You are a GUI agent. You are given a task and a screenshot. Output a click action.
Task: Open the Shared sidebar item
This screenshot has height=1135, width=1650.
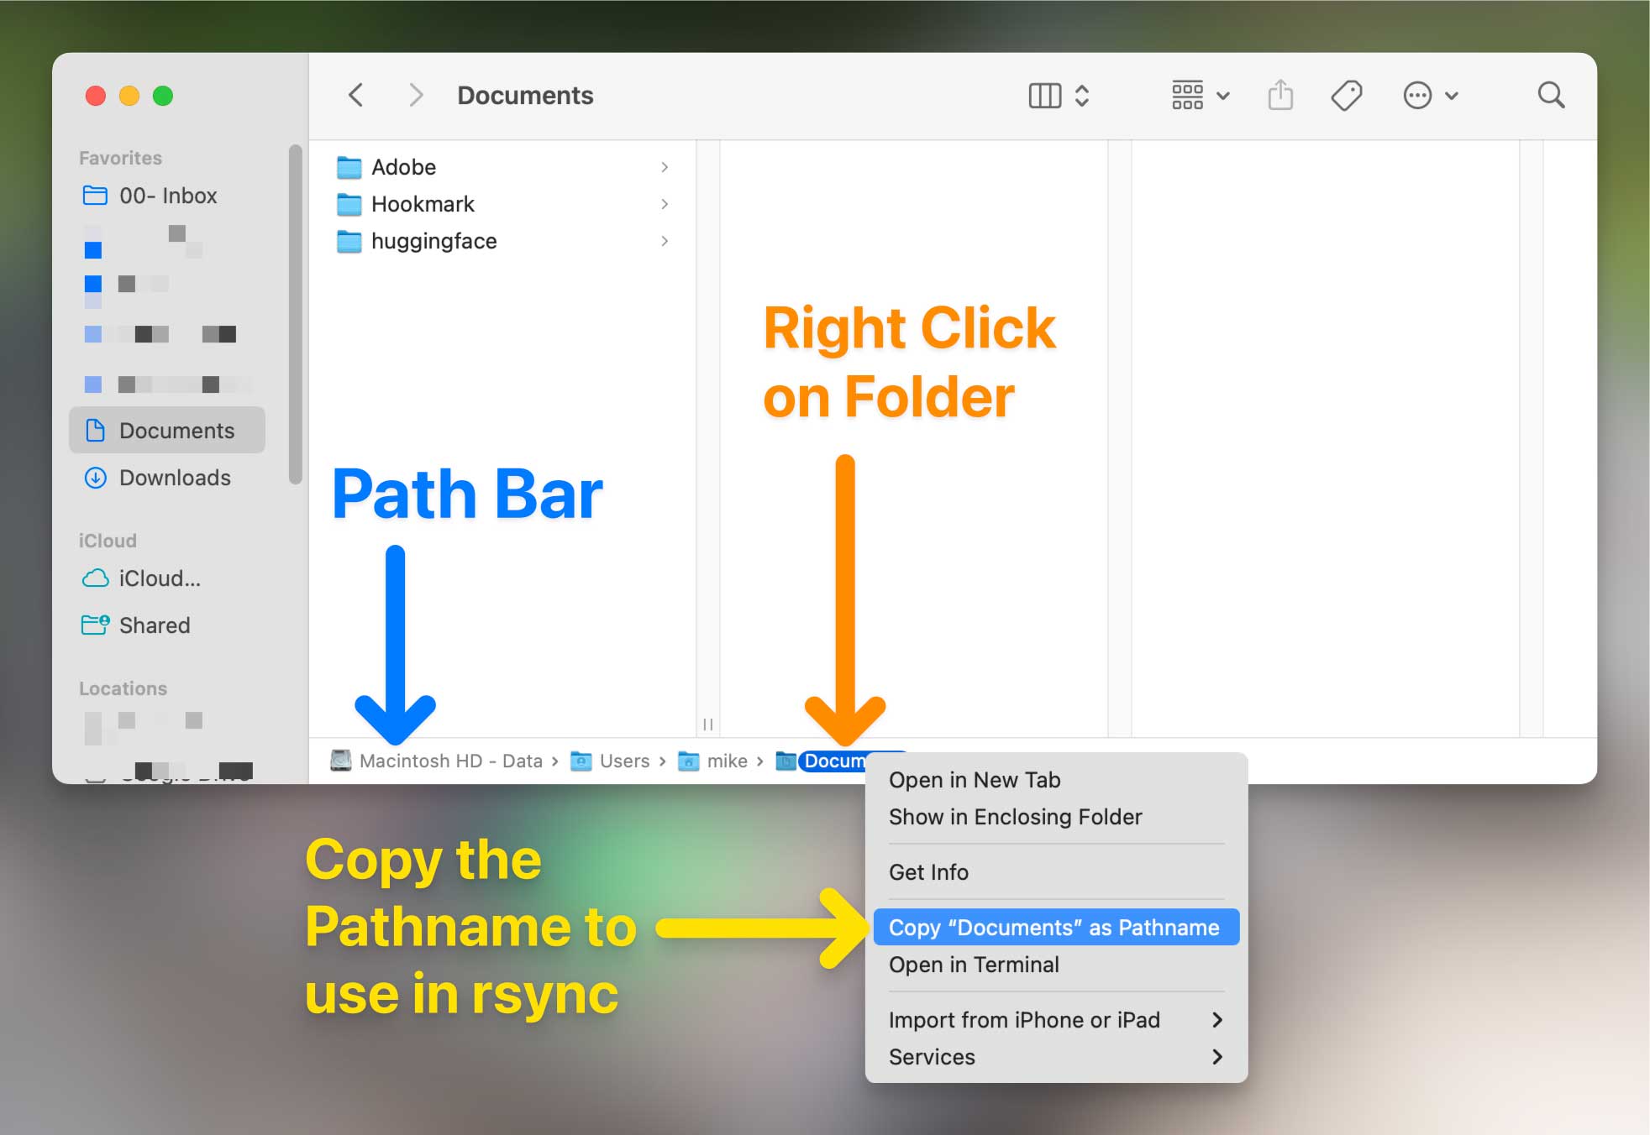pyautogui.click(x=167, y=625)
